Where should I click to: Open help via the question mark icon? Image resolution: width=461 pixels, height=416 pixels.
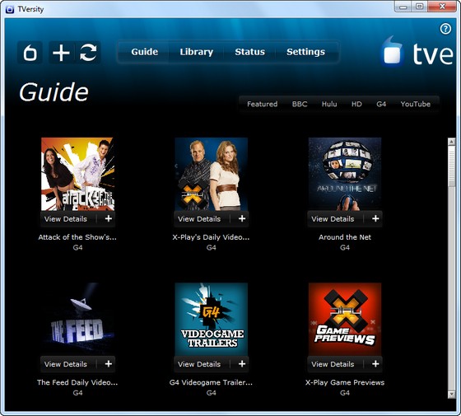[x=445, y=29]
